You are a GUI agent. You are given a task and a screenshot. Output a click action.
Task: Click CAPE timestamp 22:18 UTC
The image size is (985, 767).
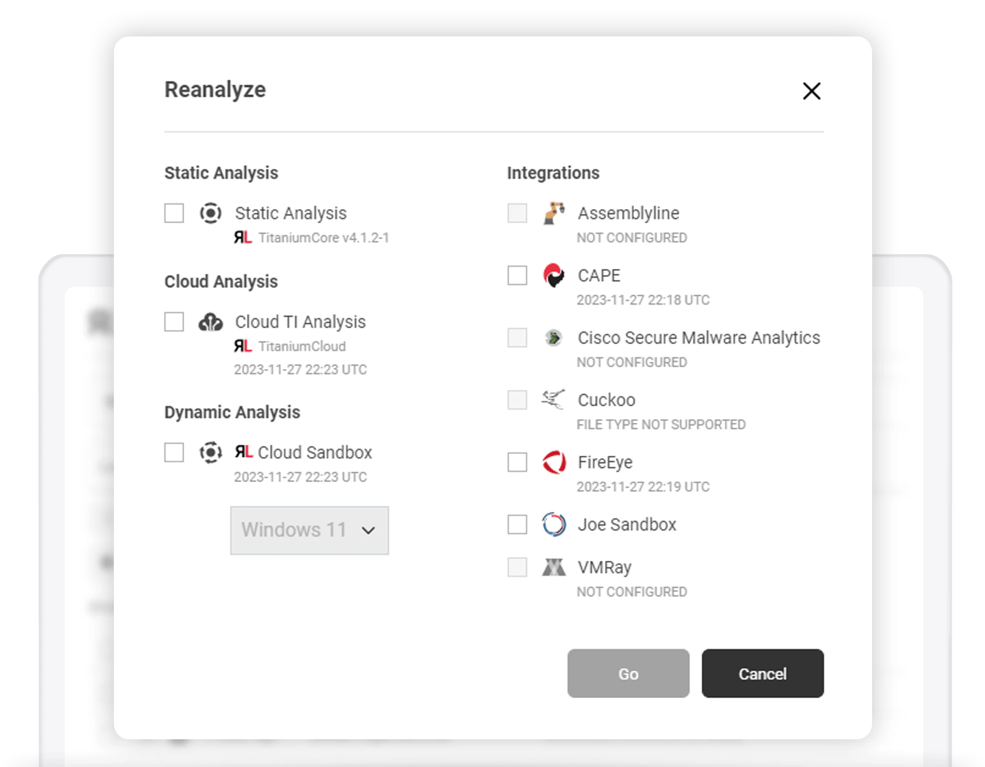(x=643, y=300)
